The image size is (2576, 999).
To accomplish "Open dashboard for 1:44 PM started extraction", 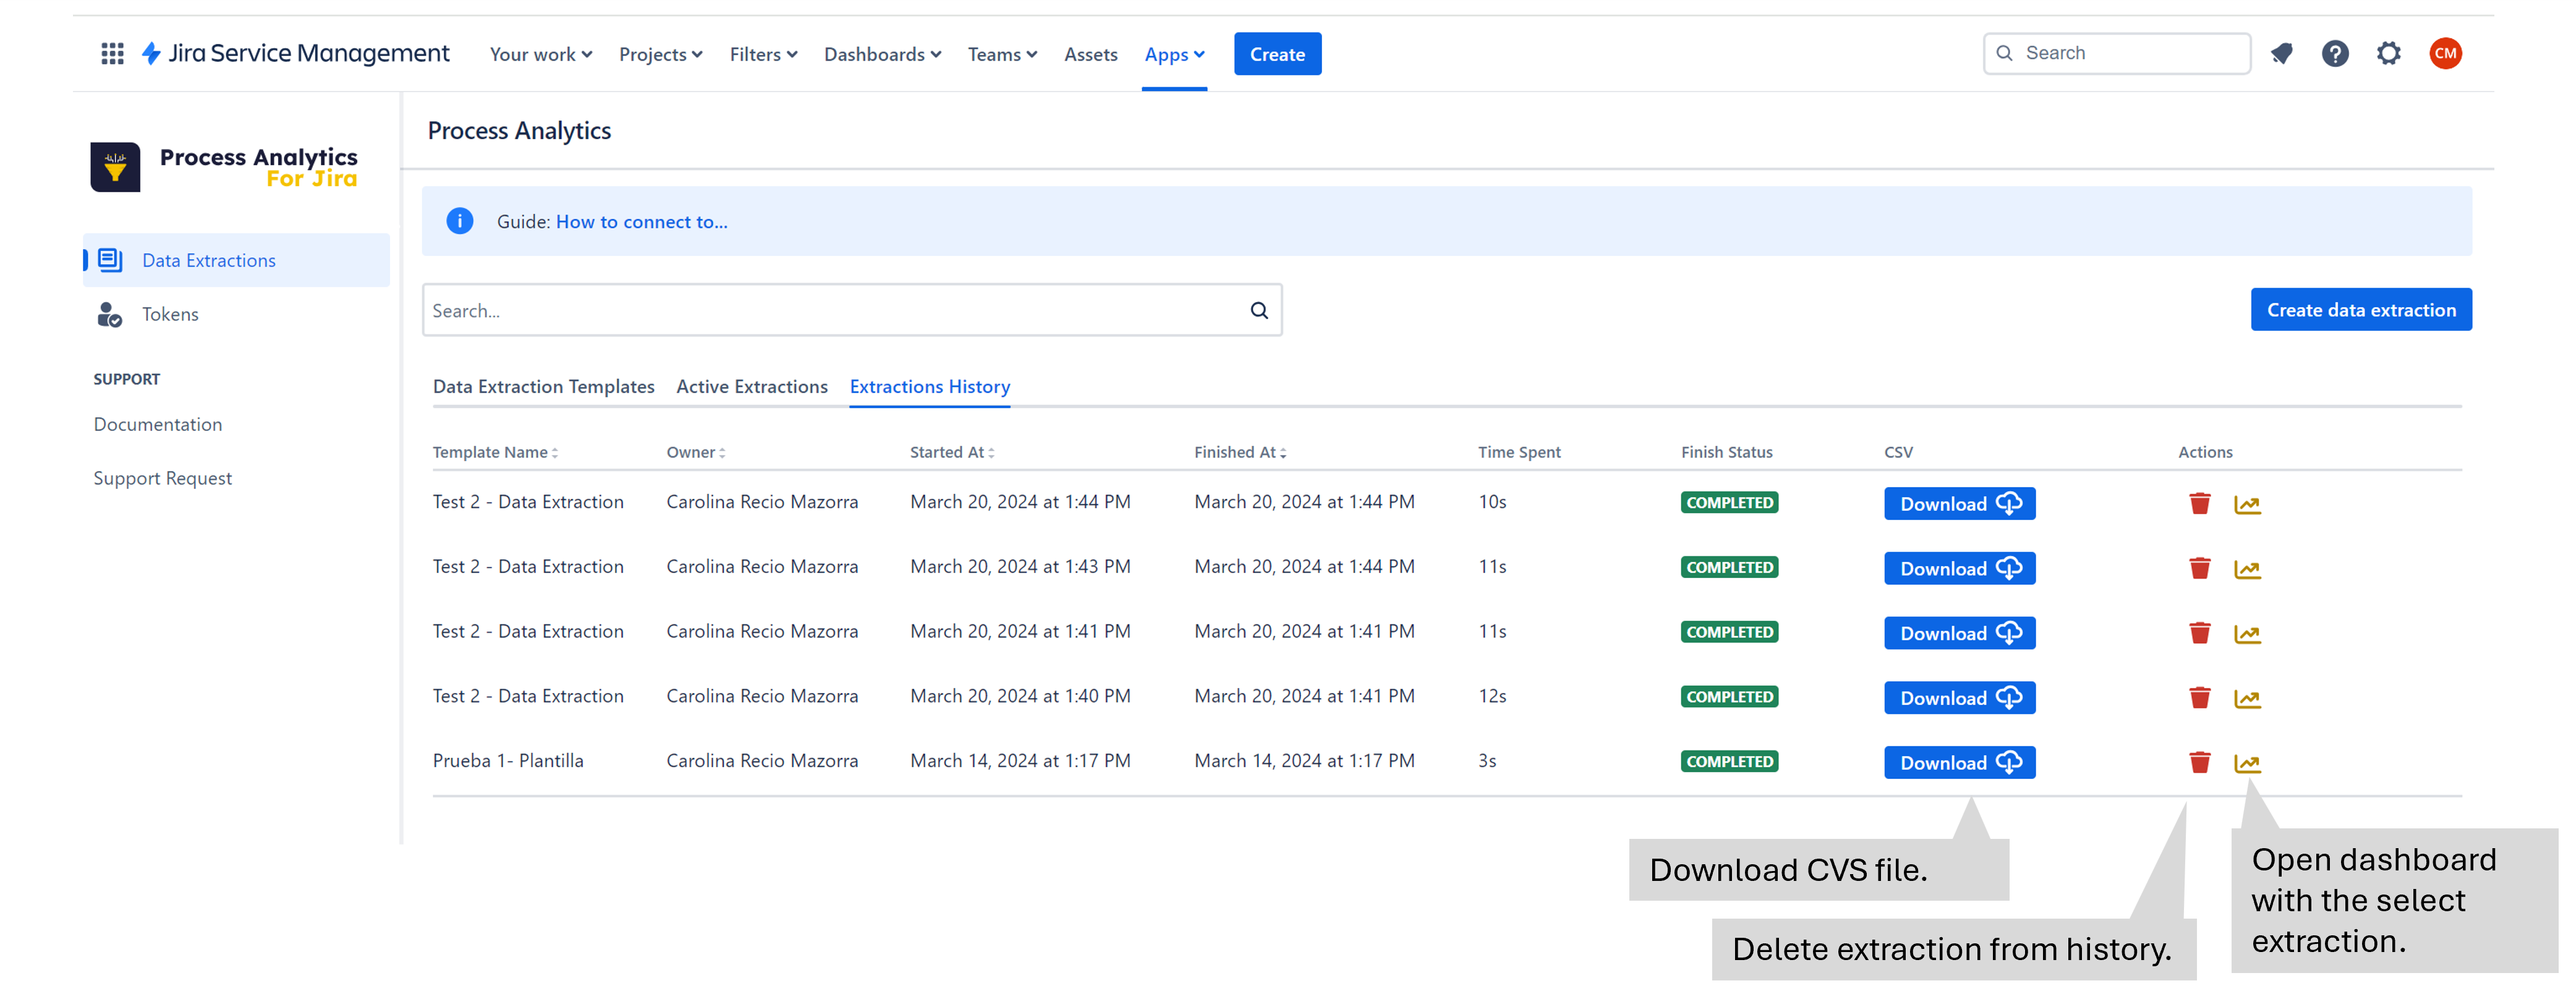I will (2247, 504).
